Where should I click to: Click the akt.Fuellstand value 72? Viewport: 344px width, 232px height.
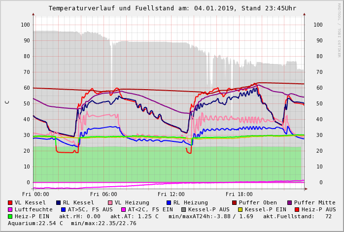[x=328, y=216]
